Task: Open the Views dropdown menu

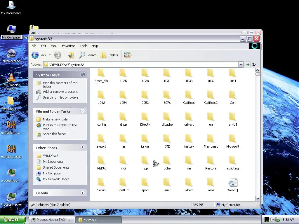Action: coord(128,55)
